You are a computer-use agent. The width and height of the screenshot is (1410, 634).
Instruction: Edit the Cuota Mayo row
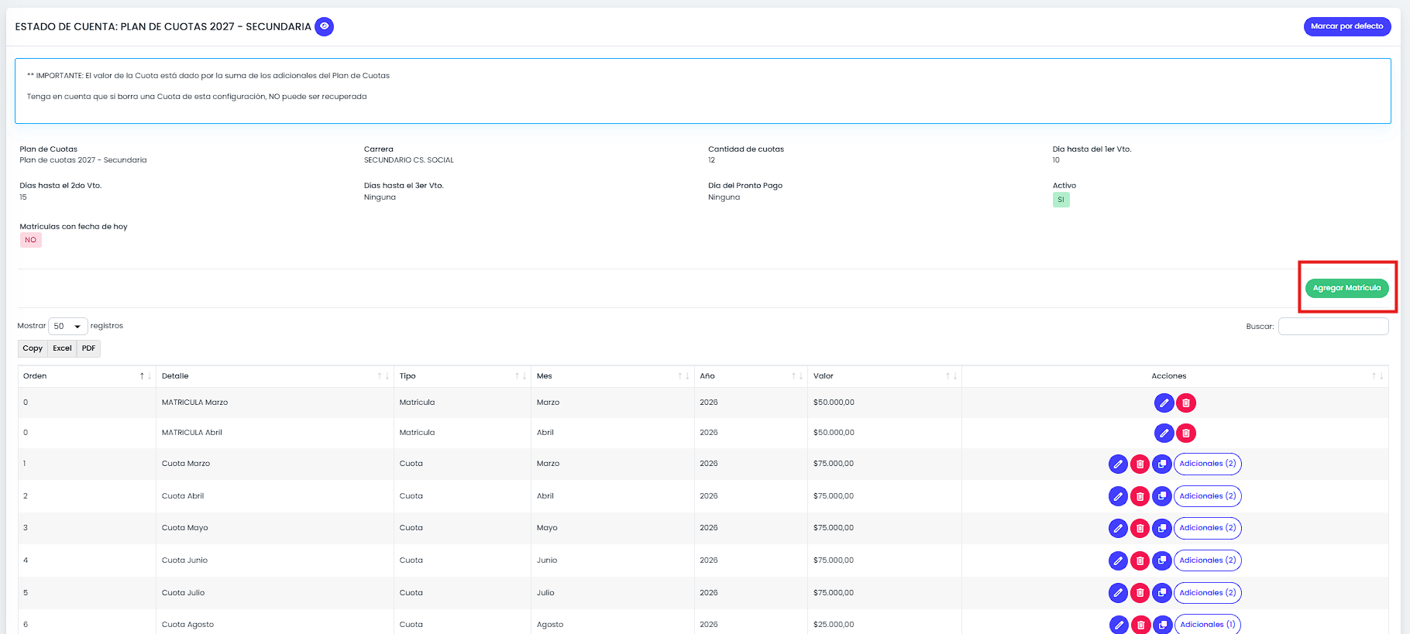(1118, 528)
